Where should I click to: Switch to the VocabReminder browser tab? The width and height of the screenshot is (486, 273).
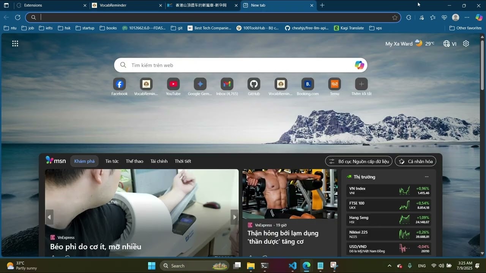point(127,5)
